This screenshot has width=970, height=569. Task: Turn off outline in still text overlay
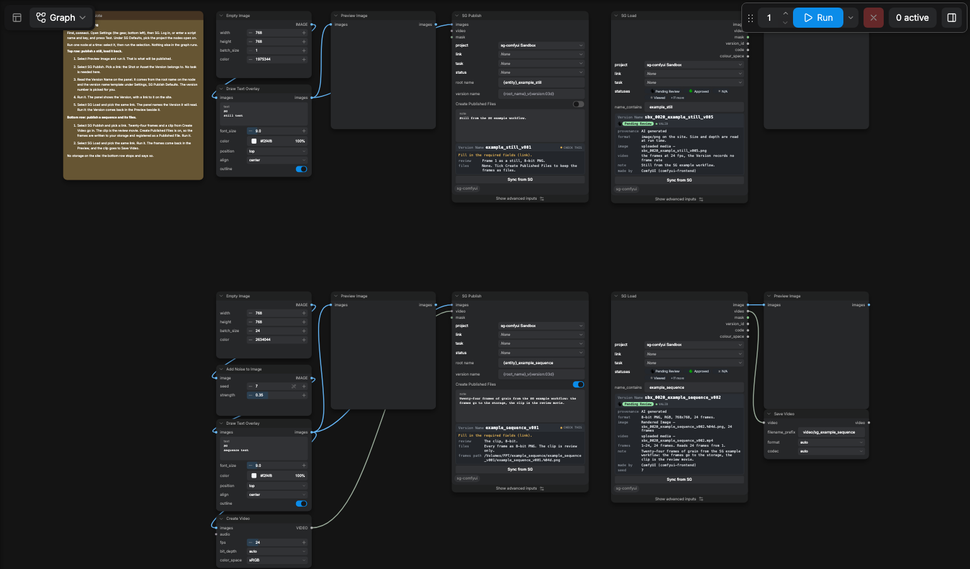302,169
